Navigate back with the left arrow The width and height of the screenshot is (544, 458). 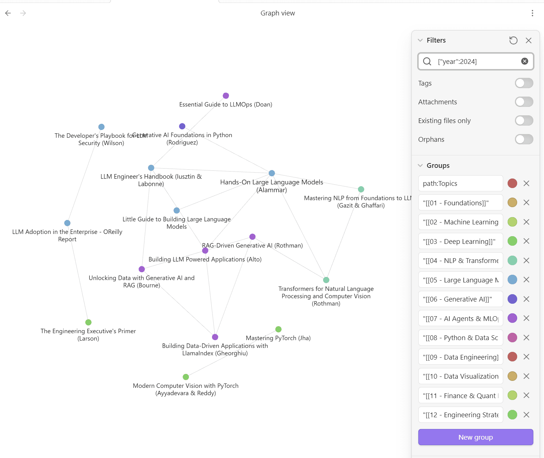click(x=8, y=13)
